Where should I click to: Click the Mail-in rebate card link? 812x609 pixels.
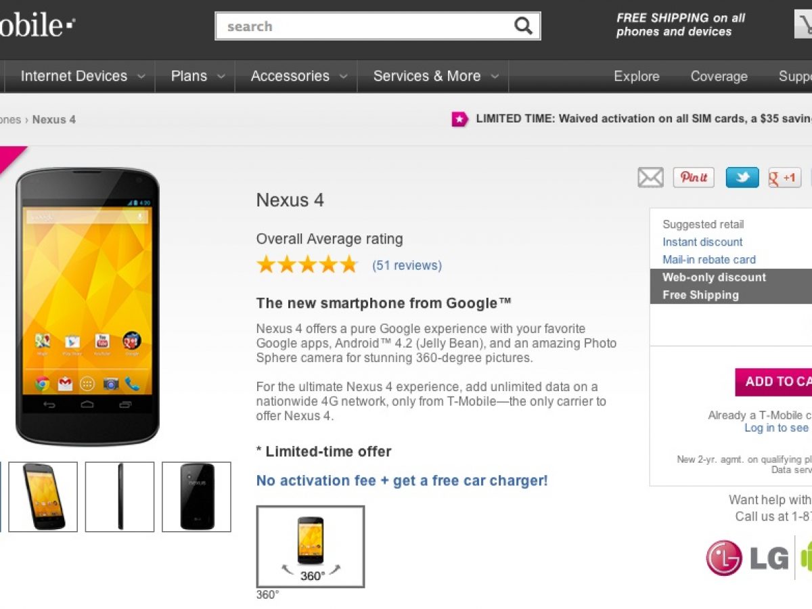708,260
